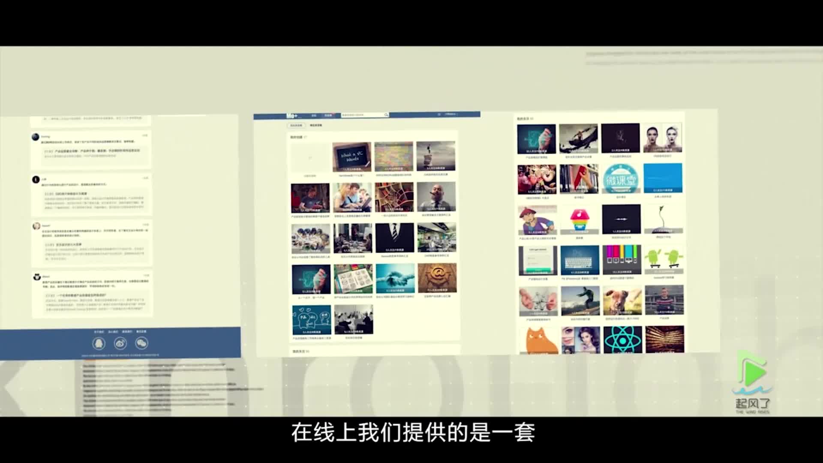
Task: Open the highlighted nav item next to search box
Action: [328, 115]
